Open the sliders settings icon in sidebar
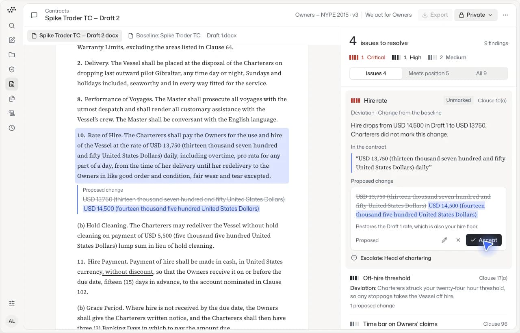The image size is (520, 333). pyautogui.click(x=12, y=303)
